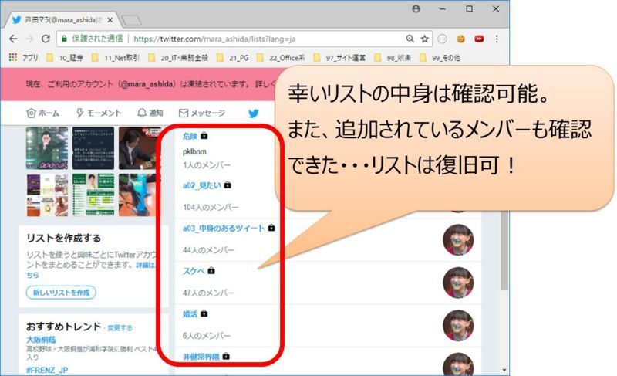Open the 婚活 list
Screen dimensions: 617x376
pos(190,313)
